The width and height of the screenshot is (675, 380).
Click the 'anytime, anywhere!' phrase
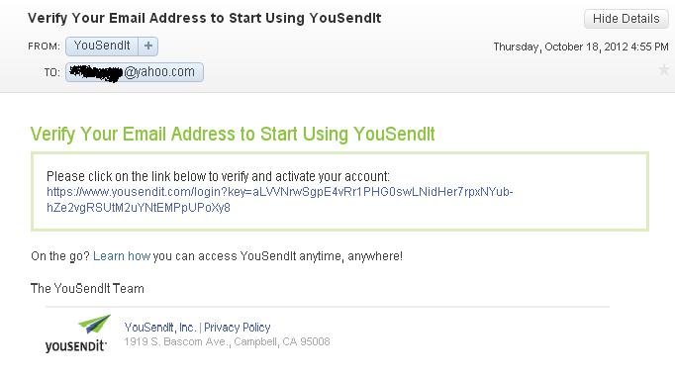click(350, 256)
